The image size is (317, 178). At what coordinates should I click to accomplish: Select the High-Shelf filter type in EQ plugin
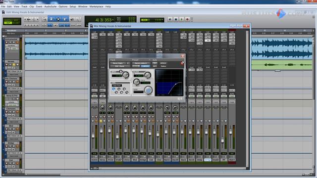click(124, 89)
